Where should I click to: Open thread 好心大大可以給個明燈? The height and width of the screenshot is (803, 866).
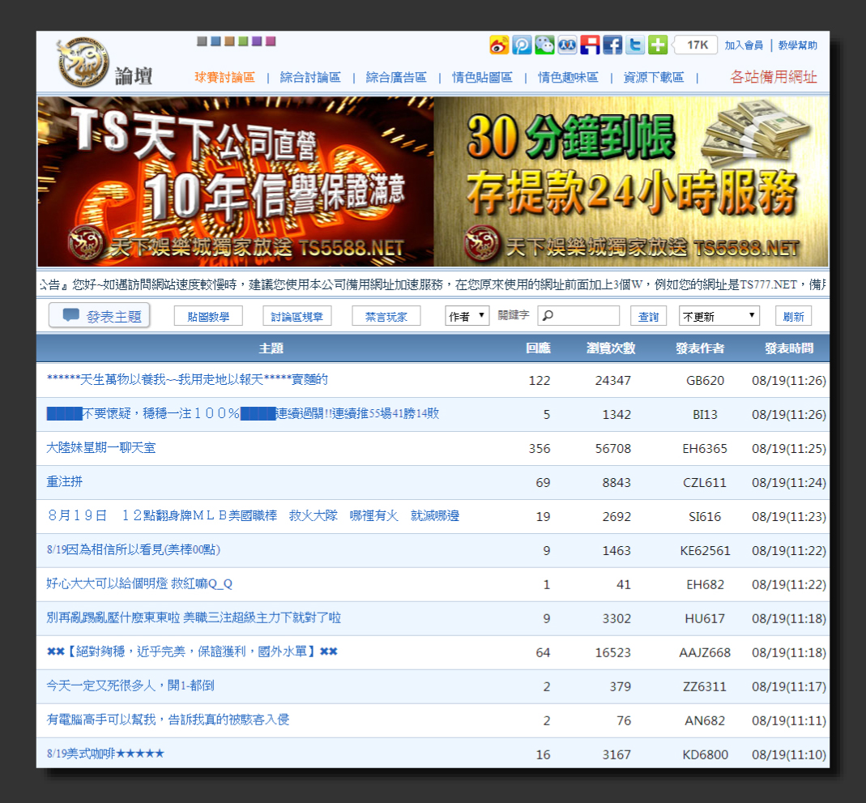click(139, 583)
